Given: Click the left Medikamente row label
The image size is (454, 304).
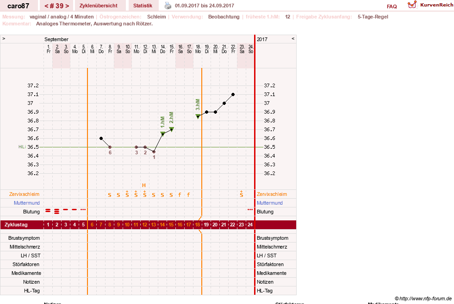Looking at the screenshot, I should click(x=26, y=273).
